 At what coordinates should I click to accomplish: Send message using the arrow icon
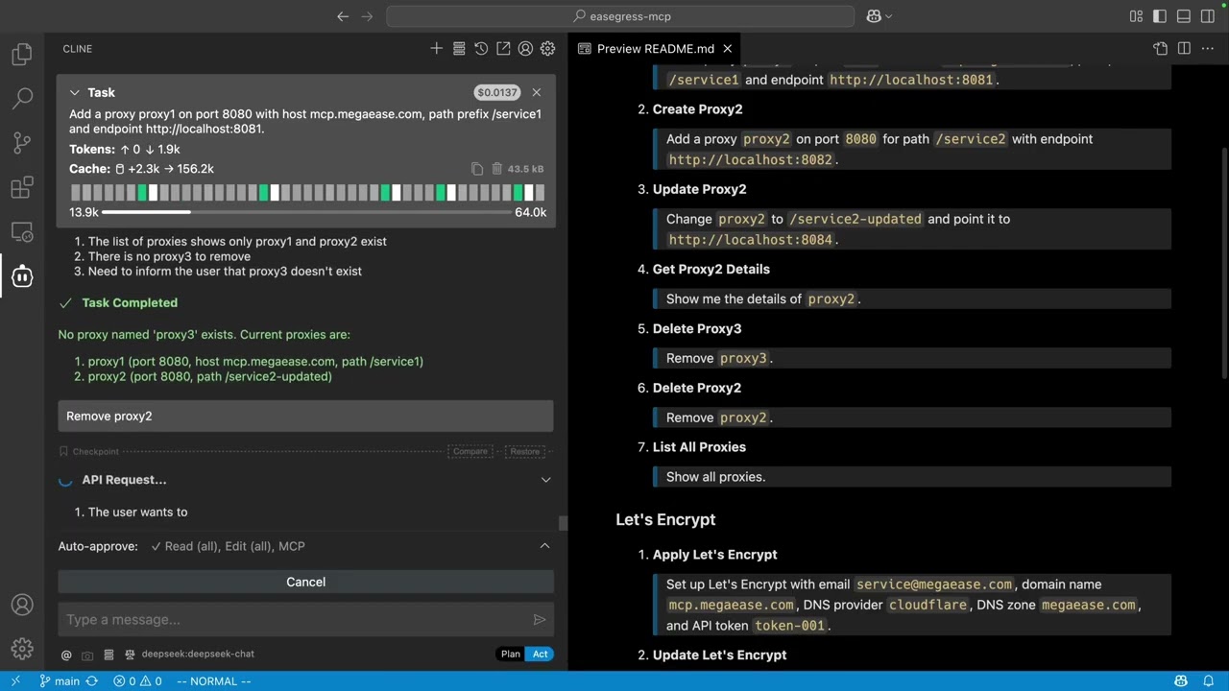tap(540, 620)
